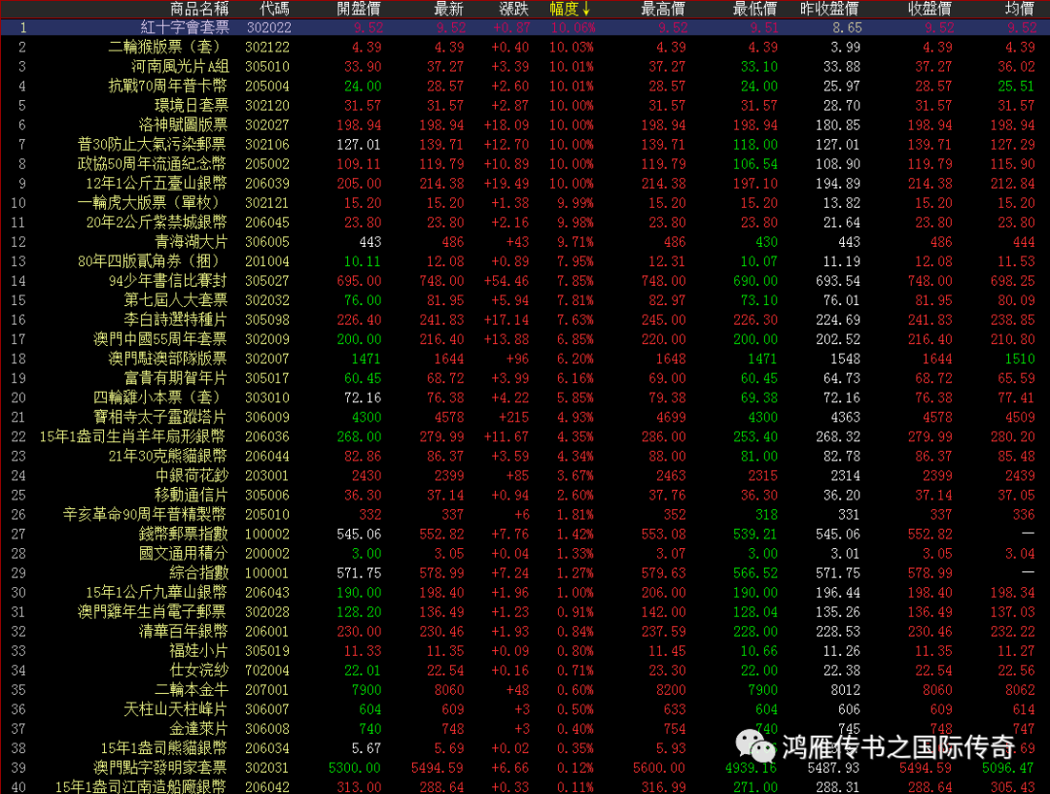The height and width of the screenshot is (794, 1050).
Task: Click code 702004 for 仕女浣紗
Action: coord(267,671)
